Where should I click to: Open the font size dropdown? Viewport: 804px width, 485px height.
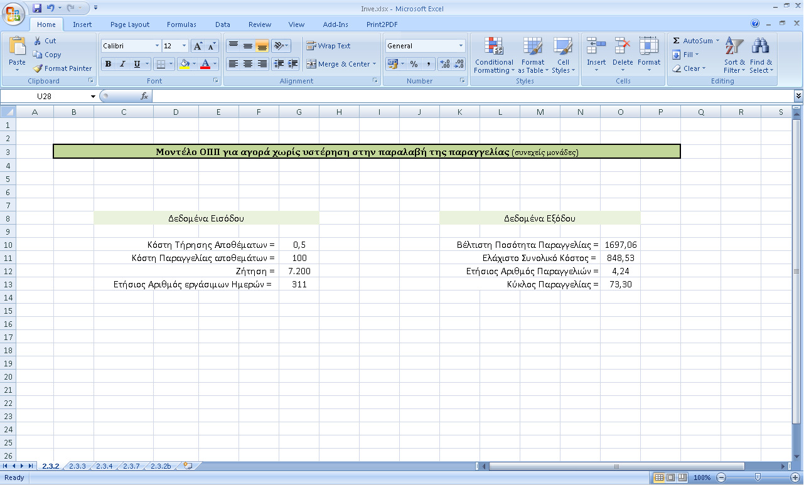(x=184, y=46)
